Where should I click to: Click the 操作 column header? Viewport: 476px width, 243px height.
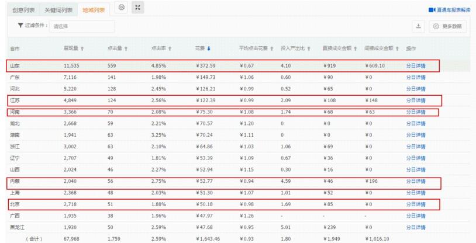click(x=411, y=48)
